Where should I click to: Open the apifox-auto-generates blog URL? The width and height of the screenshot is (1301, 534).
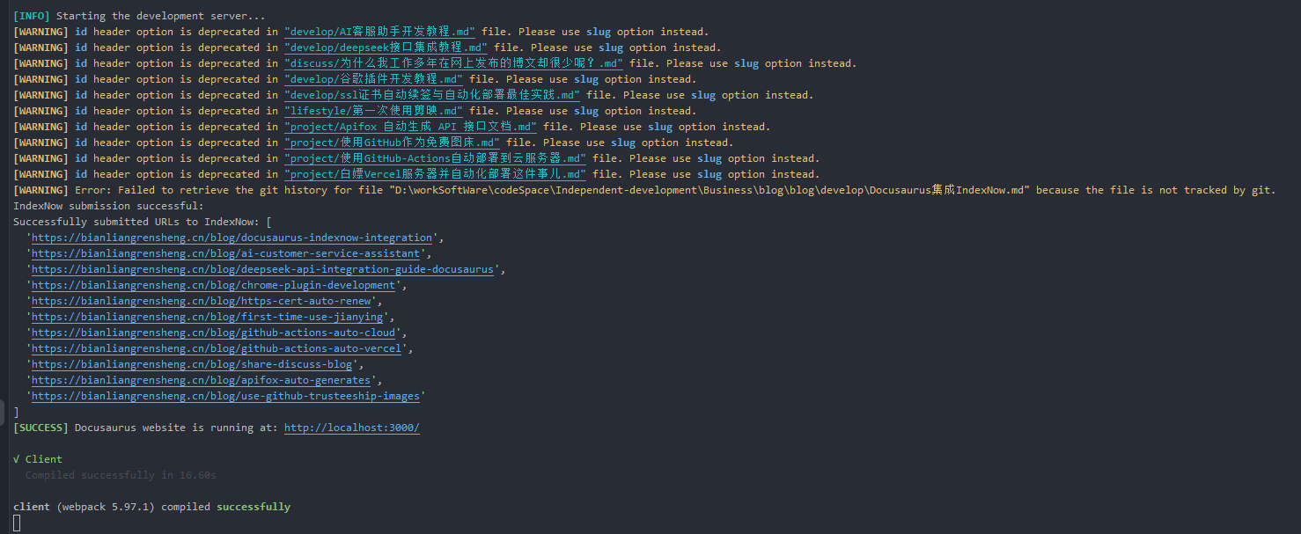pyautogui.click(x=201, y=380)
